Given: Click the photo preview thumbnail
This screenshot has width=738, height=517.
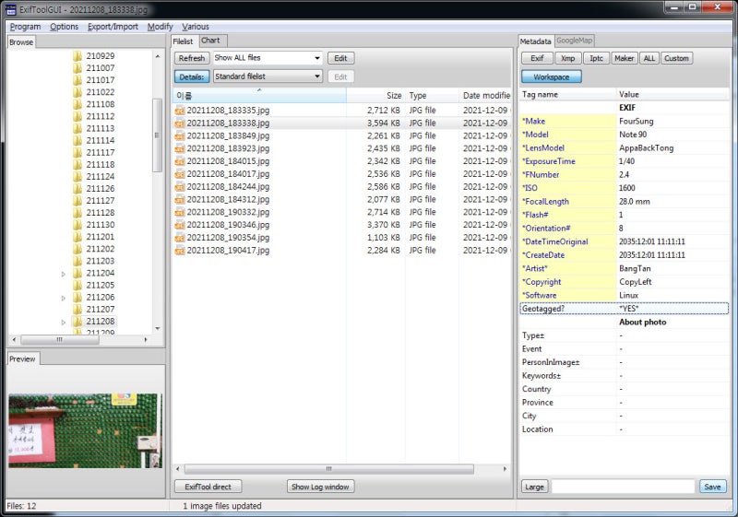Looking at the screenshot, I should pyautogui.click(x=85, y=430).
